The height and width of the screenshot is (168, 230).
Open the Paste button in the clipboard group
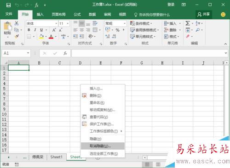(x=7, y=30)
